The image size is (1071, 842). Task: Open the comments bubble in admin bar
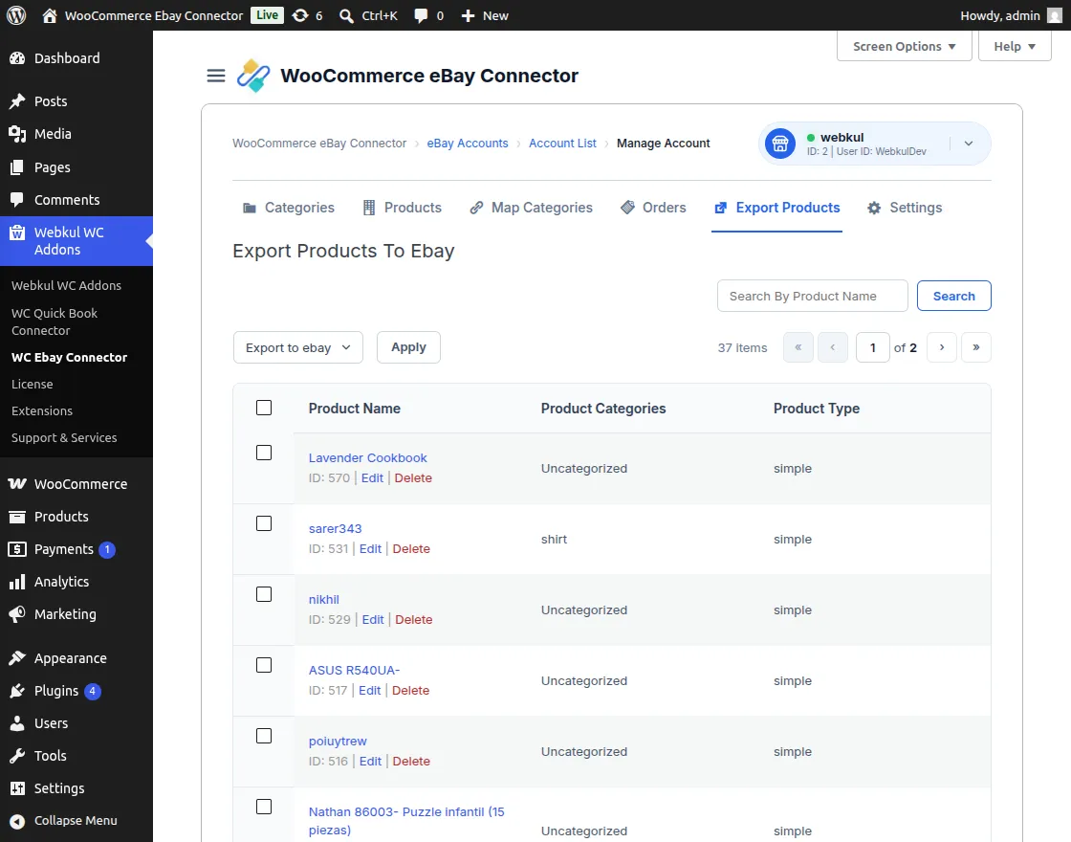(x=421, y=15)
